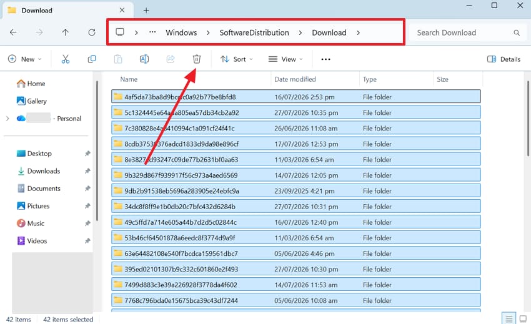Click the Windows breadcrumb
The height and width of the screenshot is (324, 531).
[x=181, y=32]
